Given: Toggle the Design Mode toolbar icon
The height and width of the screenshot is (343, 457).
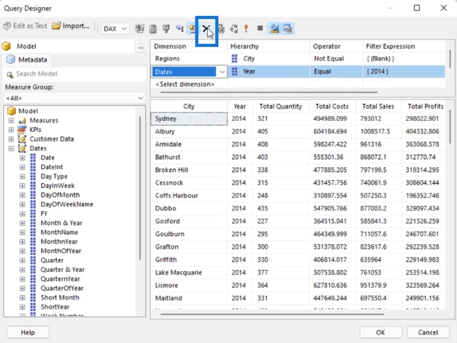Looking at the screenshot, I should click(x=274, y=29).
